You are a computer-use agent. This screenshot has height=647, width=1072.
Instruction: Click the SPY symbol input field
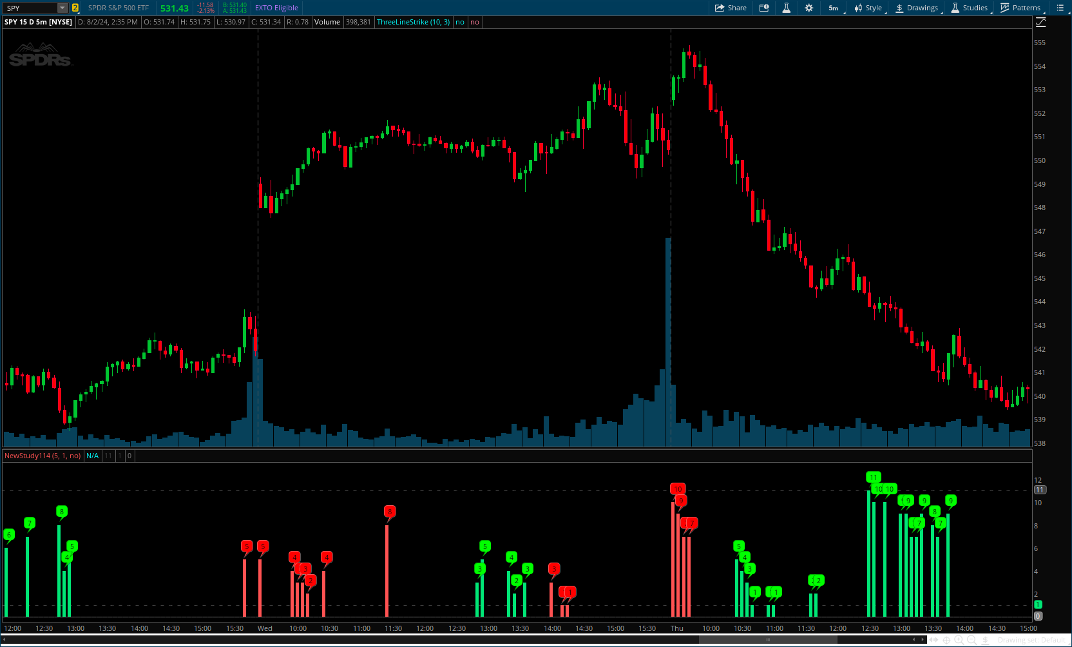point(30,8)
